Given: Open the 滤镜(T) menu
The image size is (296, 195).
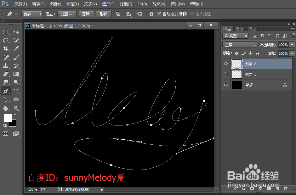Looking at the screenshot, I should coord(126,4).
